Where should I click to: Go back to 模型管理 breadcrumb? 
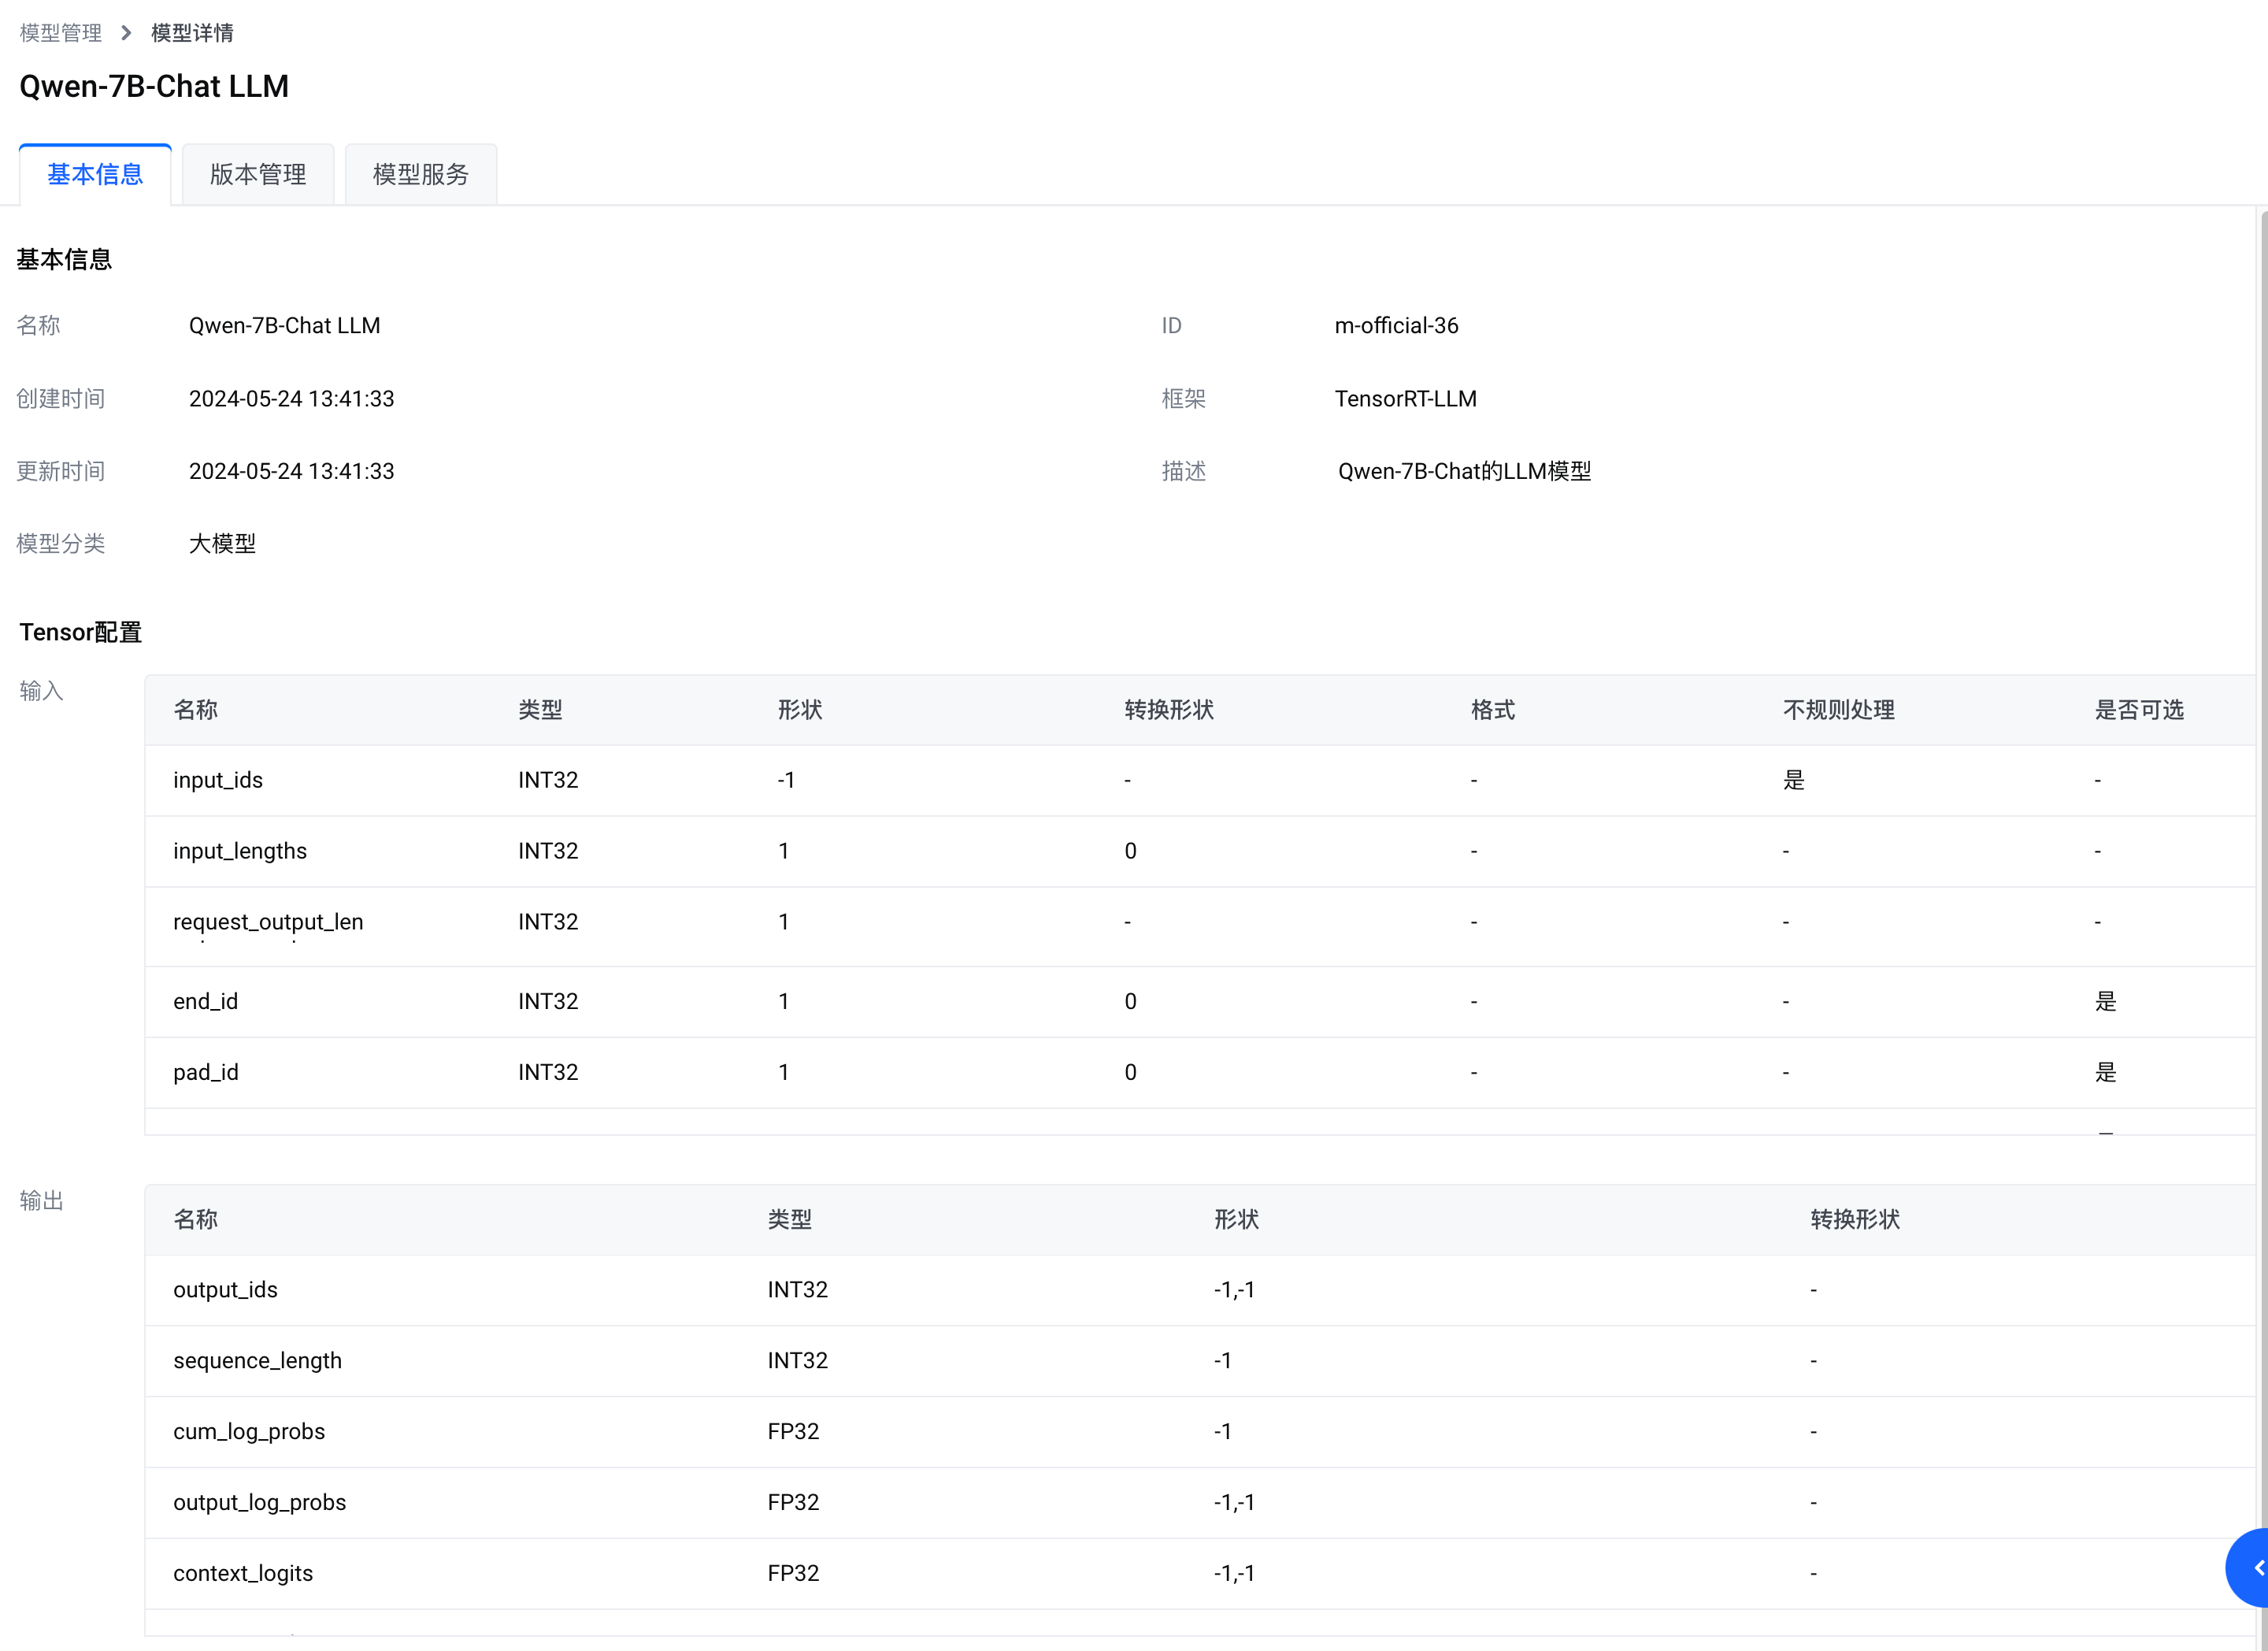61,33
